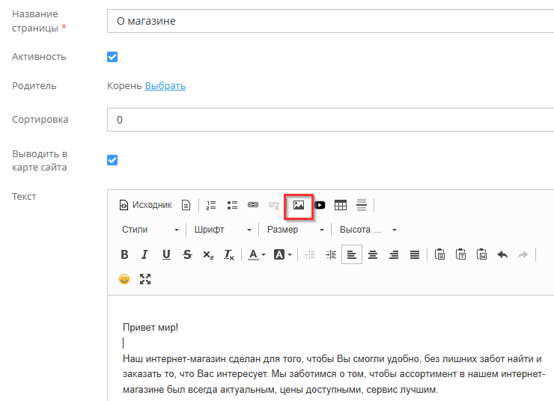Open the emoji smiley picker
The height and width of the screenshot is (401, 554).
(124, 279)
